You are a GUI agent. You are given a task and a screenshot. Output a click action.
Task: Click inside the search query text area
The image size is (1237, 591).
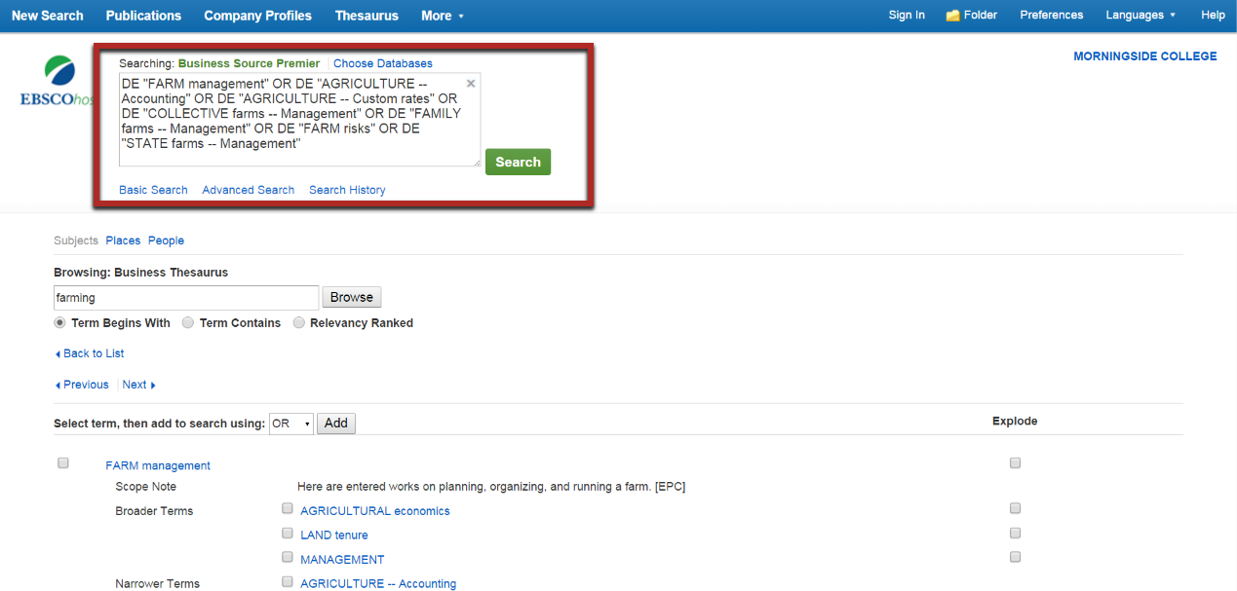pos(300,120)
